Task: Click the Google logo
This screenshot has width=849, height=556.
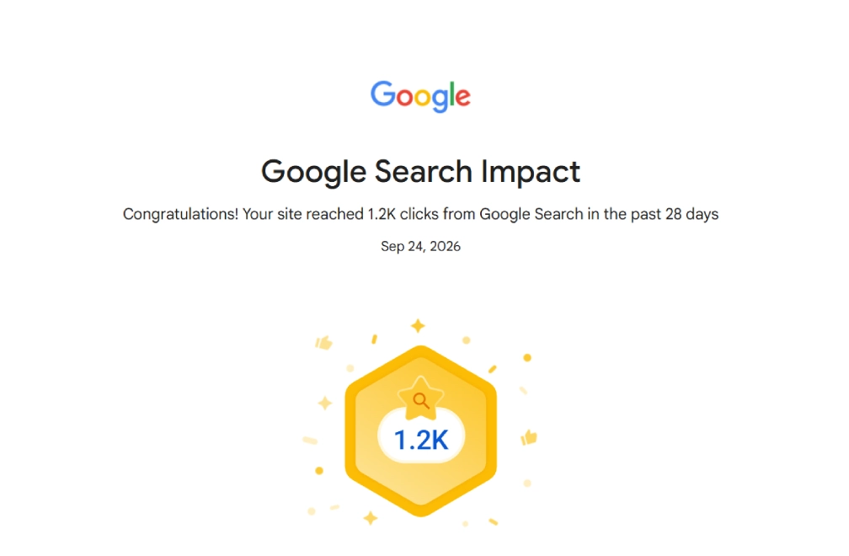Action: (420, 96)
